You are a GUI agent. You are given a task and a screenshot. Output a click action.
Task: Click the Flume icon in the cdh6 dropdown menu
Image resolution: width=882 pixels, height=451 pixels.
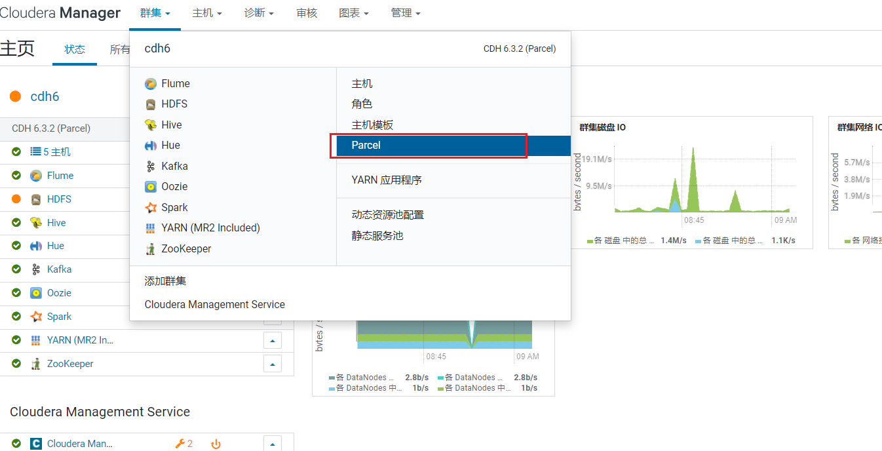tap(151, 84)
